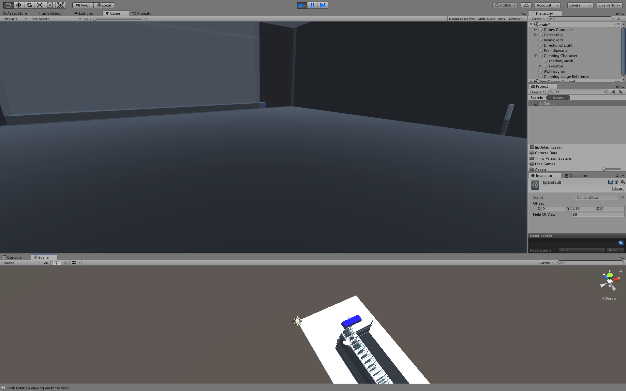Click the Project search by type icon
Screen dimensions: 626x391
(x=614, y=92)
